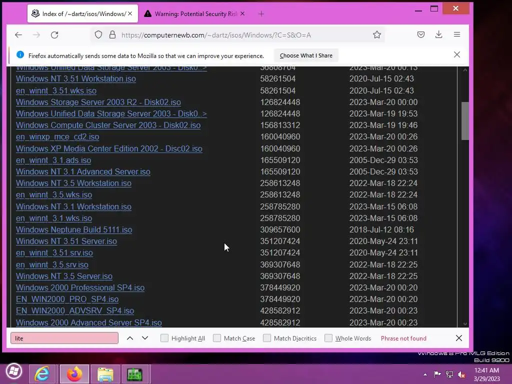Viewport: 512px width, 384px height.
Task: Open a new tab with plus button
Action: [261, 13]
